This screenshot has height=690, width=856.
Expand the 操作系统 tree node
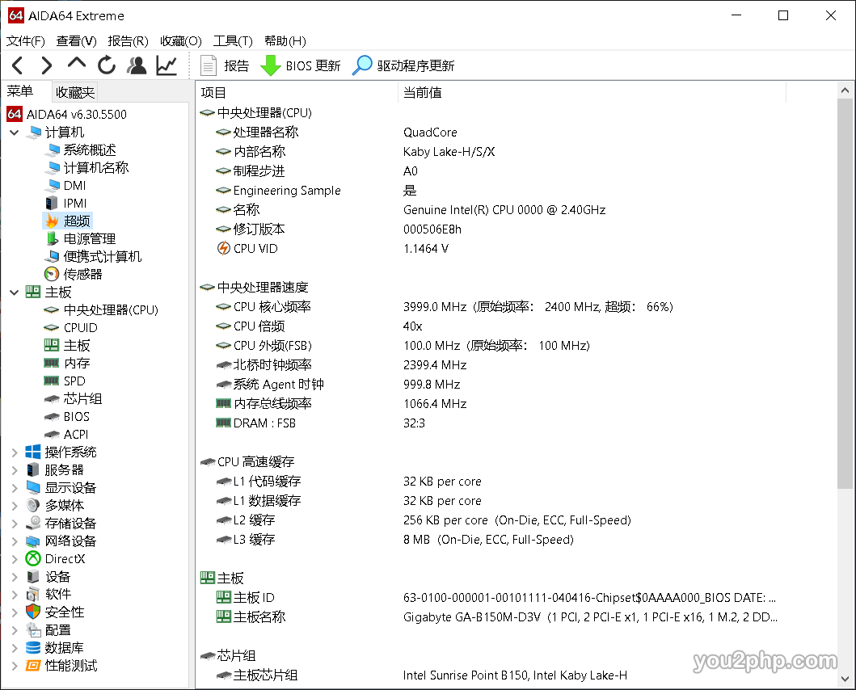coord(15,452)
